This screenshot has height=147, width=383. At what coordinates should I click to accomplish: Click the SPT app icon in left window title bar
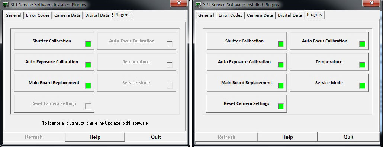point(6,4)
